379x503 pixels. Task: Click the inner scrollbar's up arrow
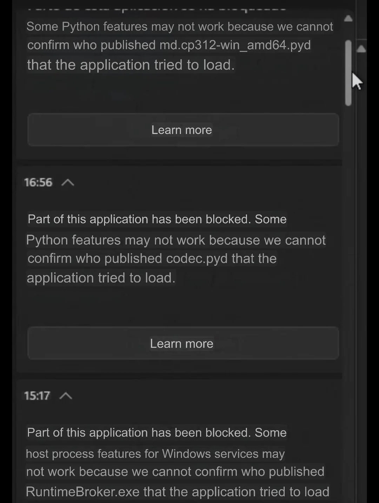click(348, 19)
